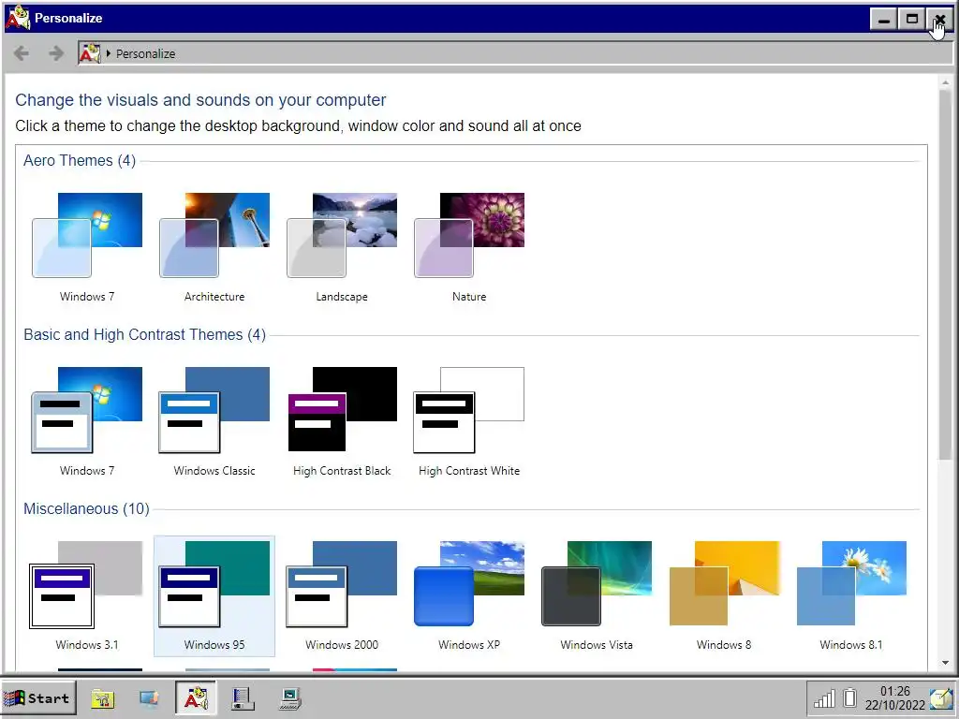
Task: Click the notification icon in tray
Action: click(942, 698)
